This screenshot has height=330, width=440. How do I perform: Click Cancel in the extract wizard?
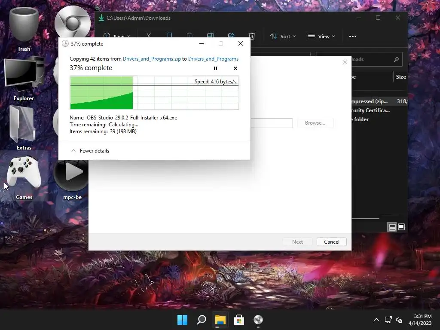tap(332, 242)
